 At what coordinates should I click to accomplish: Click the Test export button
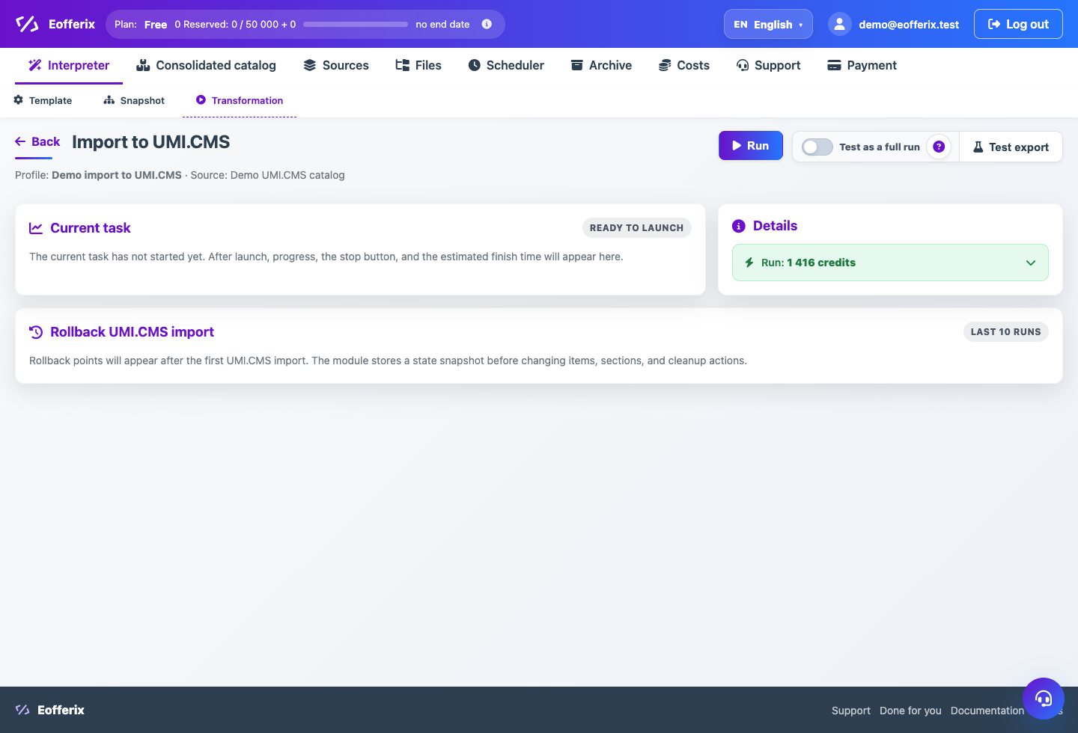click(x=1011, y=147)
